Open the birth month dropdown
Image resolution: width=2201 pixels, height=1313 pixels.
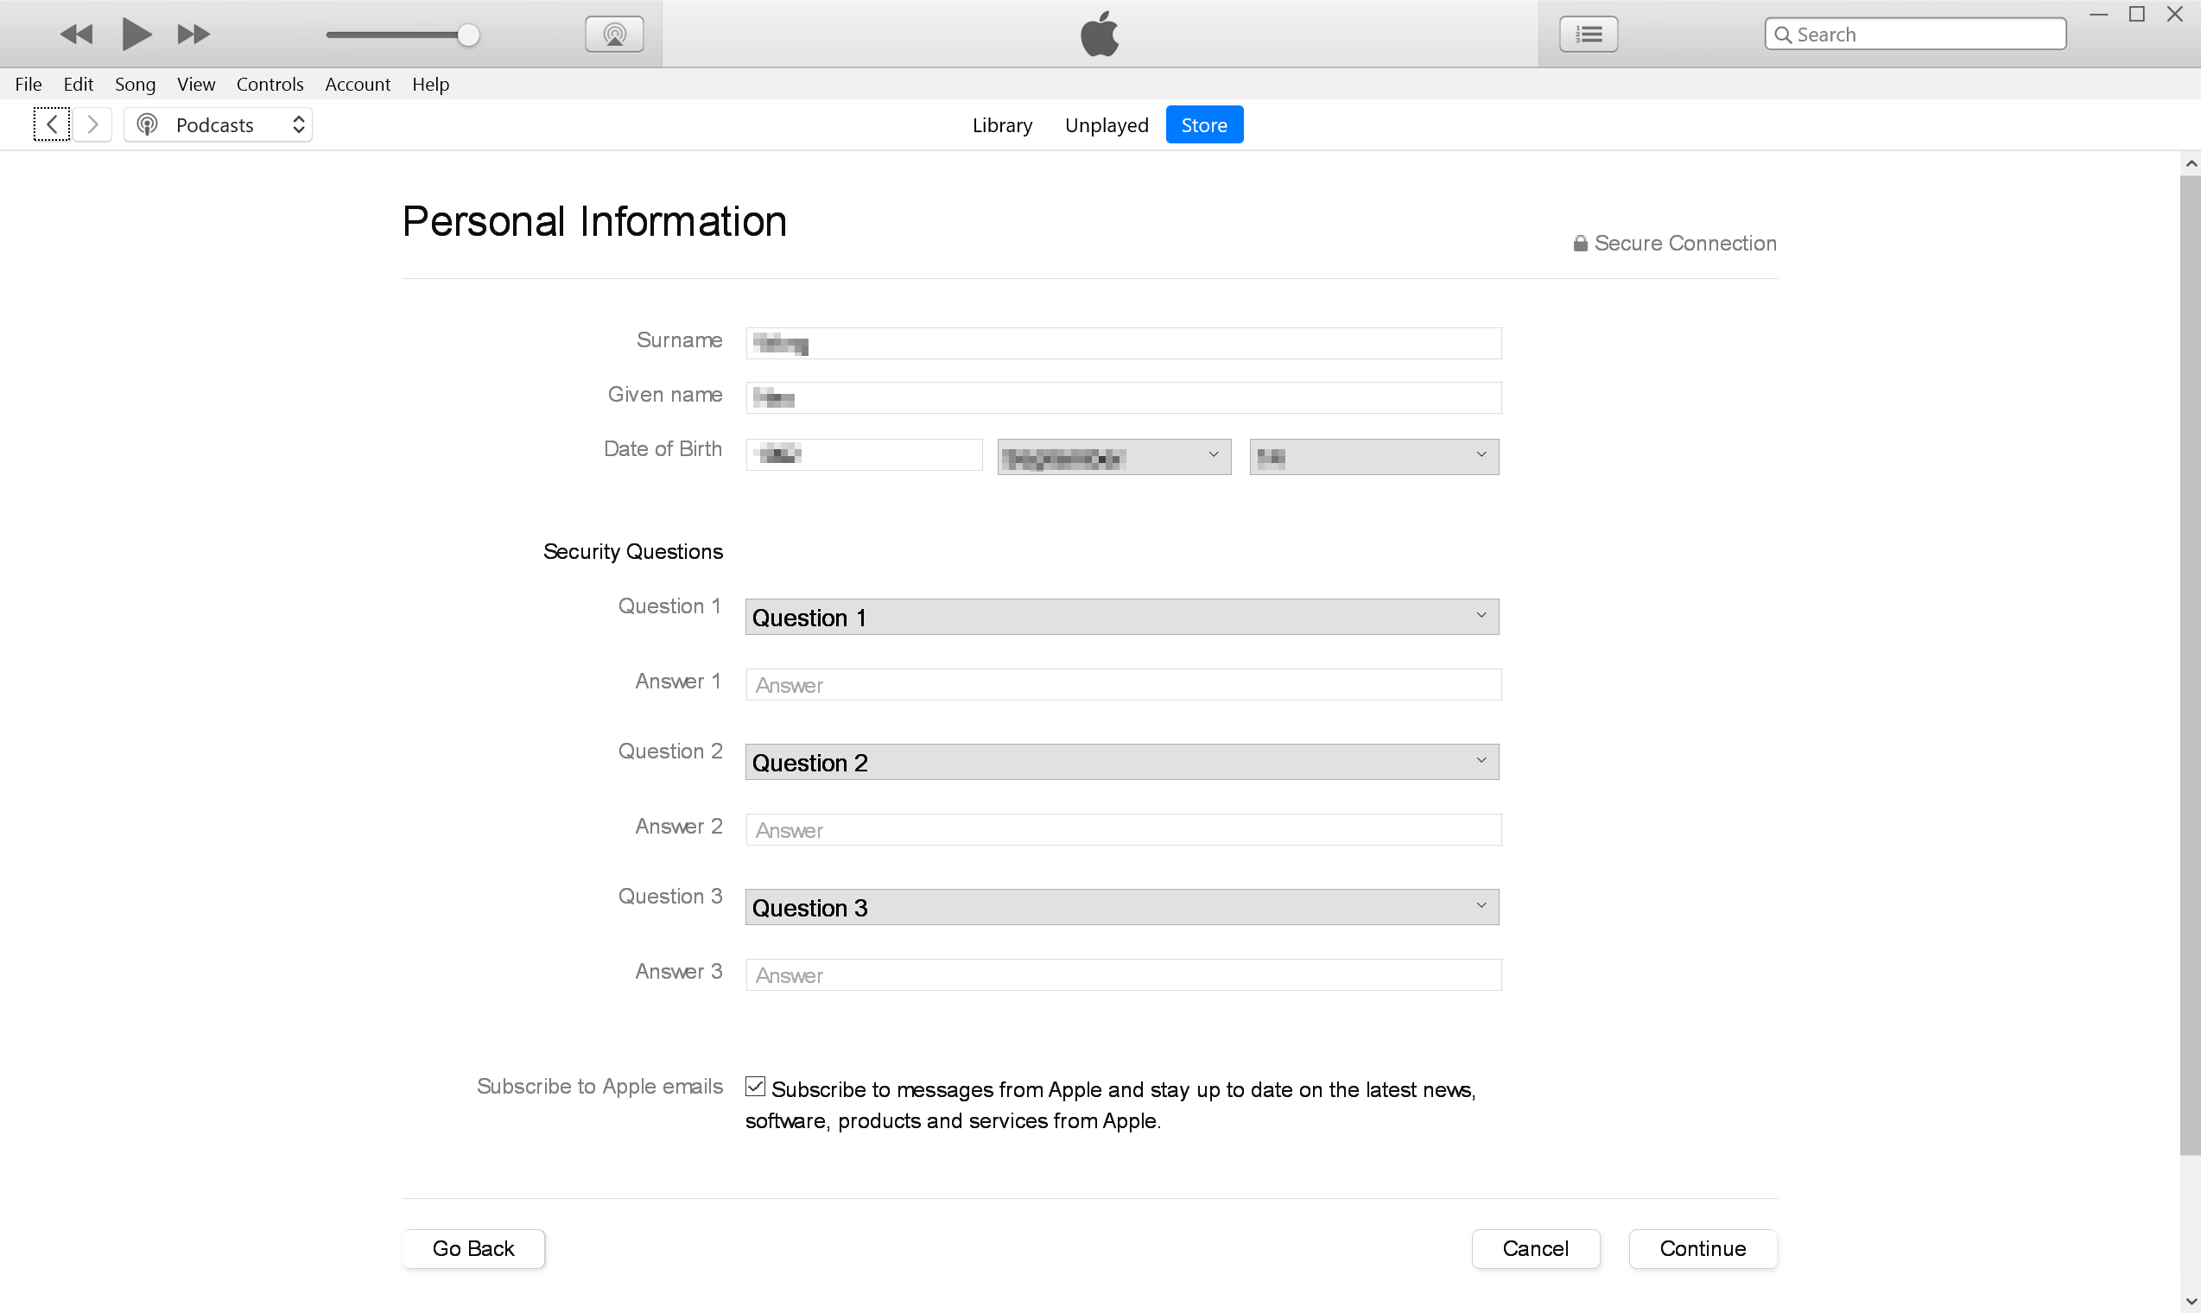[1113, 457]
